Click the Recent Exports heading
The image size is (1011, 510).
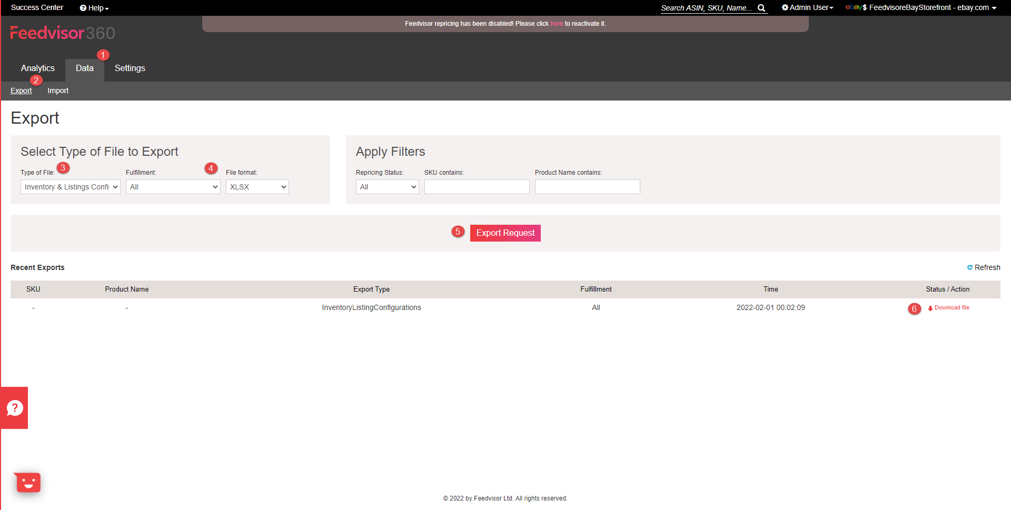[x=37, y=267]
